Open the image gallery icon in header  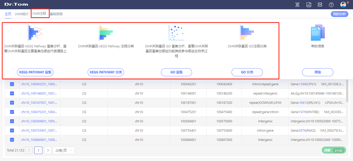click(309, 5)
